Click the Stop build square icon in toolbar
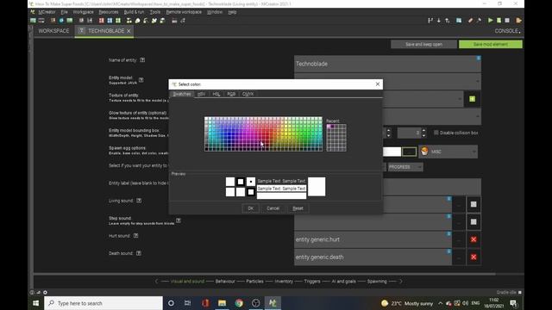The image size is (552, 310). coord(507,21)
